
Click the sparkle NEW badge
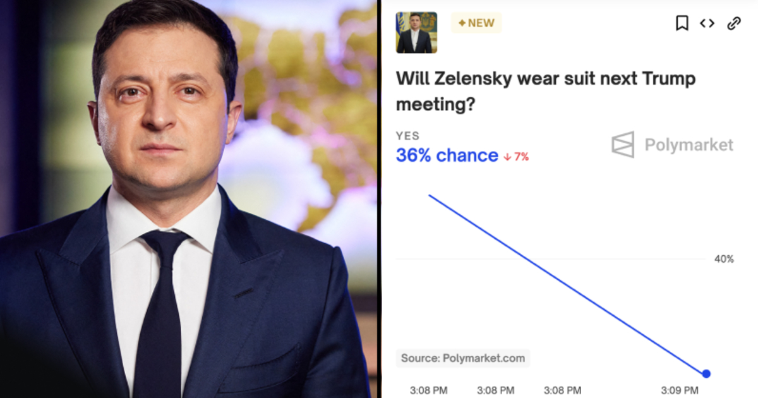[476, 23]
